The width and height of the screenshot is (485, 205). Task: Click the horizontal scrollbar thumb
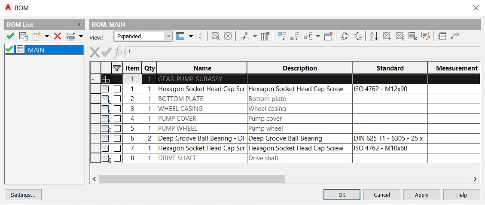point(192,179)
